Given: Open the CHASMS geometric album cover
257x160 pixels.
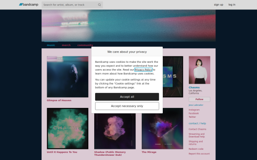Looking at the screenshot, I should click(173, 77).
